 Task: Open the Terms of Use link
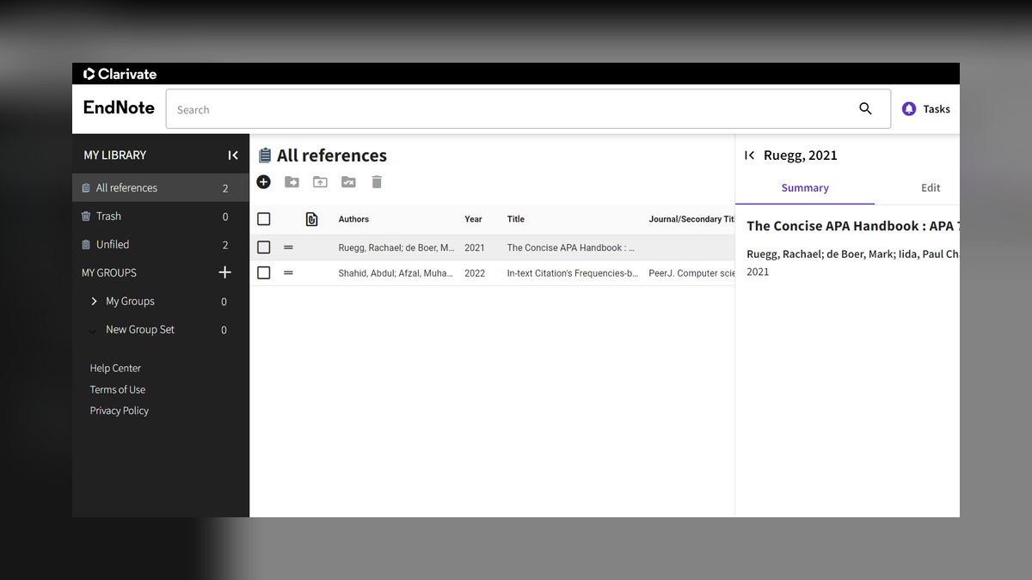(x=118, y=389)
